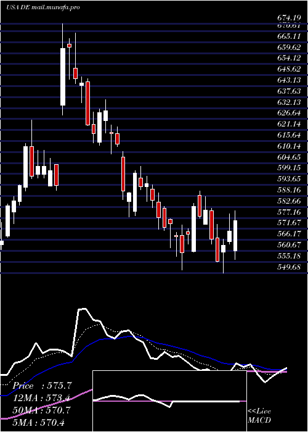Select the 637.63 price axis label
Screen dimensions: 308x432
(289, 91)
